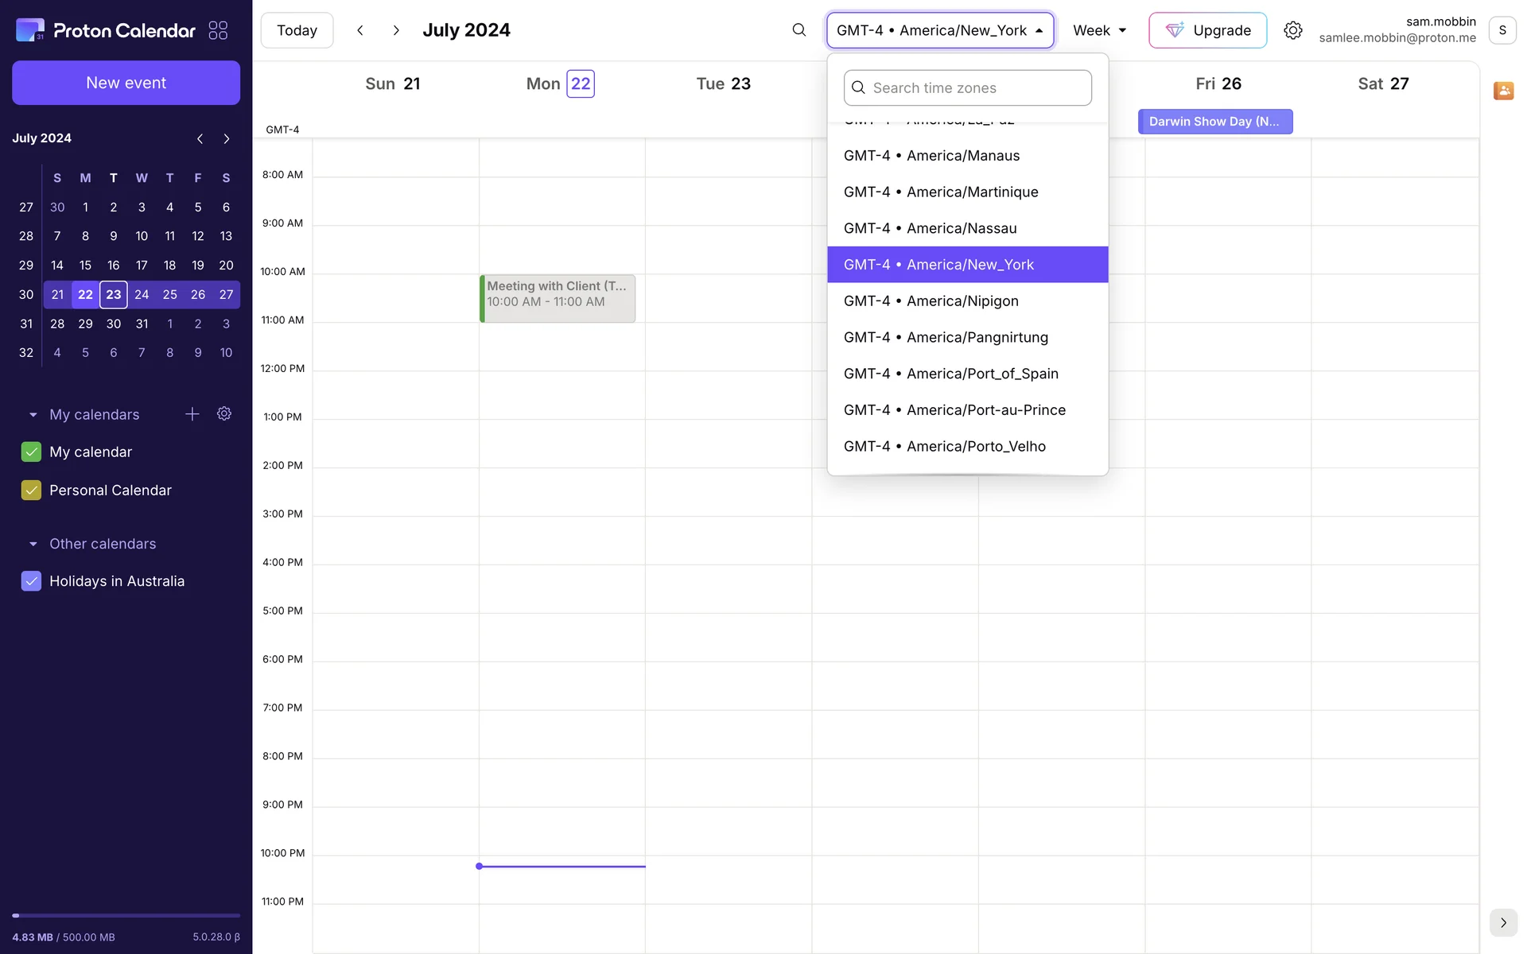This screenshot has height=954, width=1527.
Task: Click the add calendar plus icon
Action: click(192, 414)
